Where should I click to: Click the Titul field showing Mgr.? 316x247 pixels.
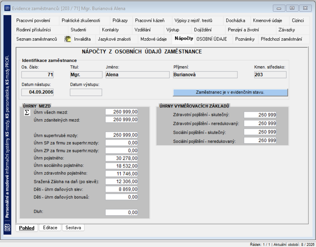click(86, 75)
